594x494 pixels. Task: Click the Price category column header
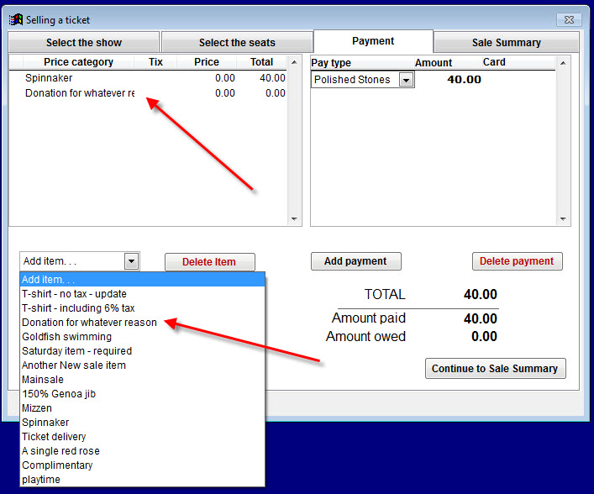(x=78, y=62)
